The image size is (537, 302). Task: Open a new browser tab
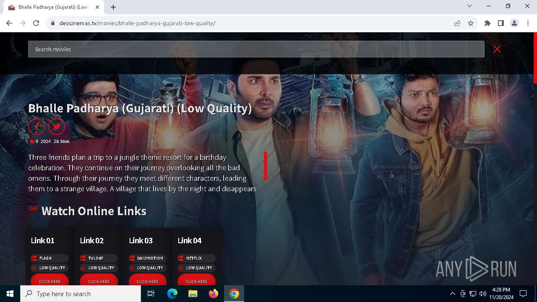click(113, 7)
